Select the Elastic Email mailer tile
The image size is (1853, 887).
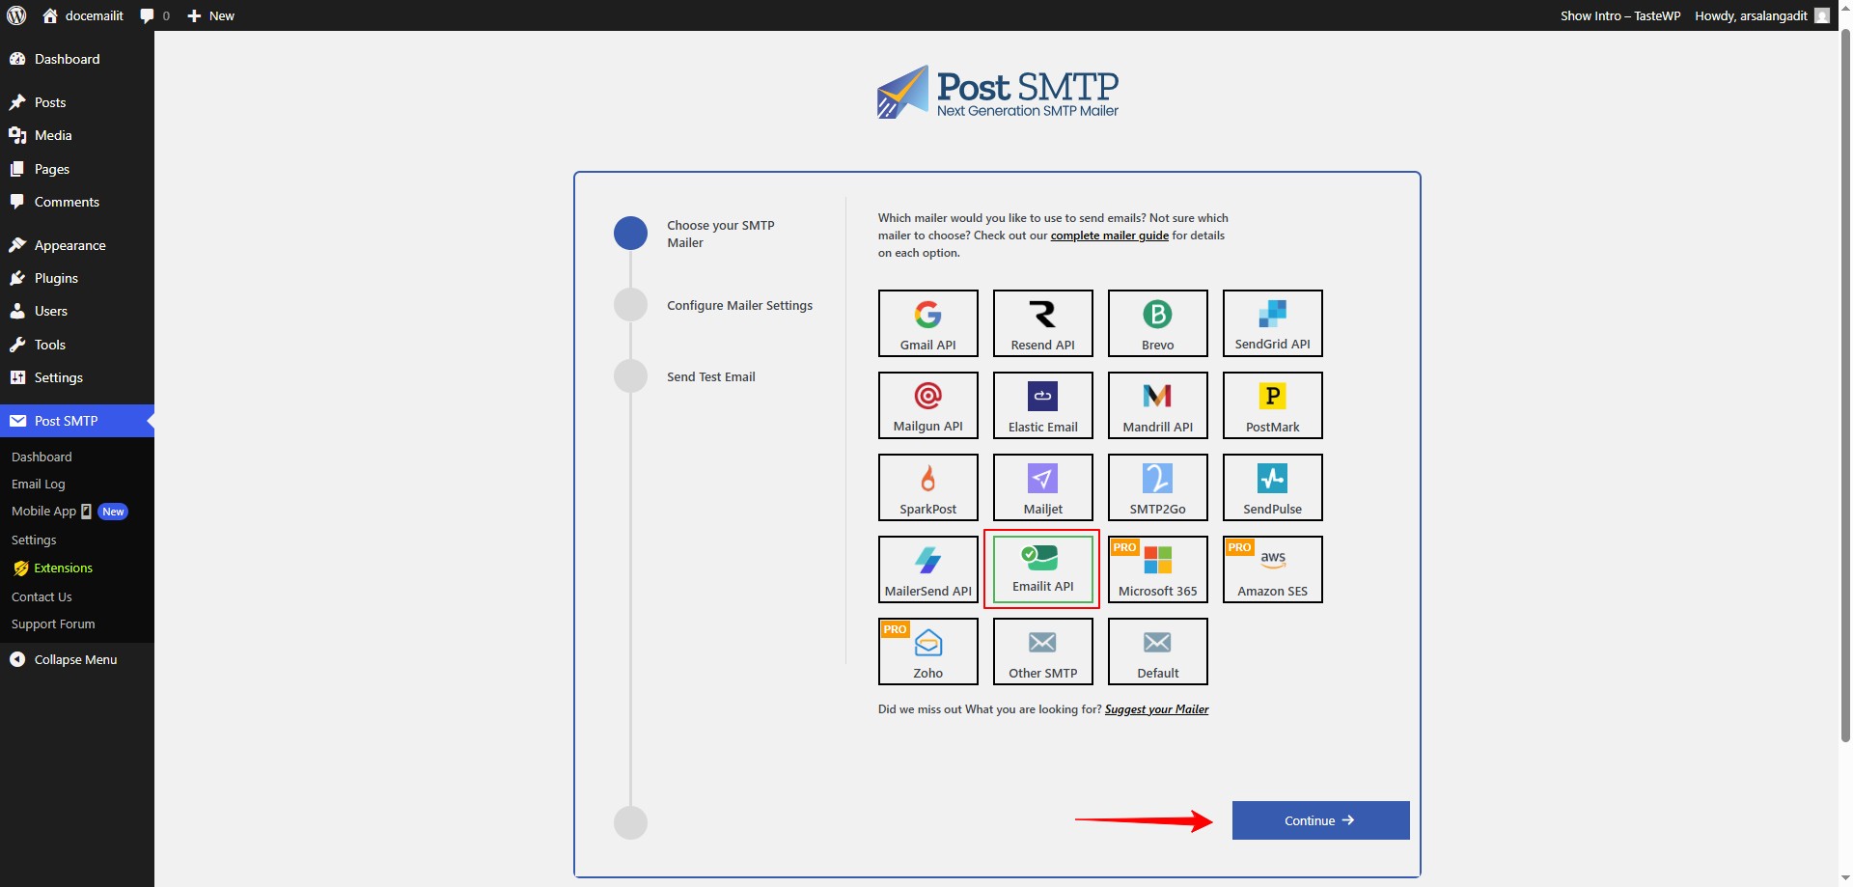1042,405
